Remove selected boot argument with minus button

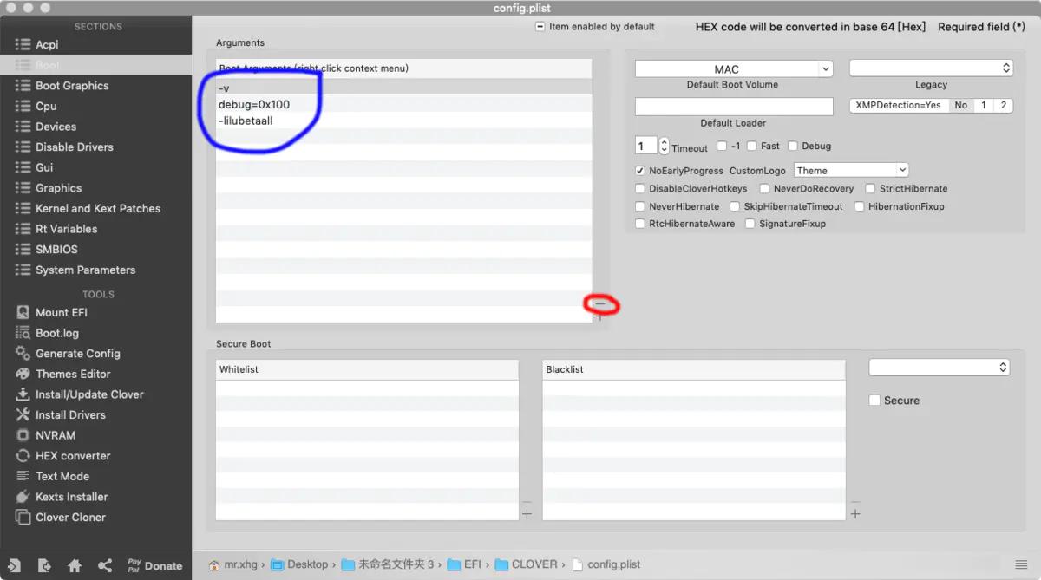601,304
